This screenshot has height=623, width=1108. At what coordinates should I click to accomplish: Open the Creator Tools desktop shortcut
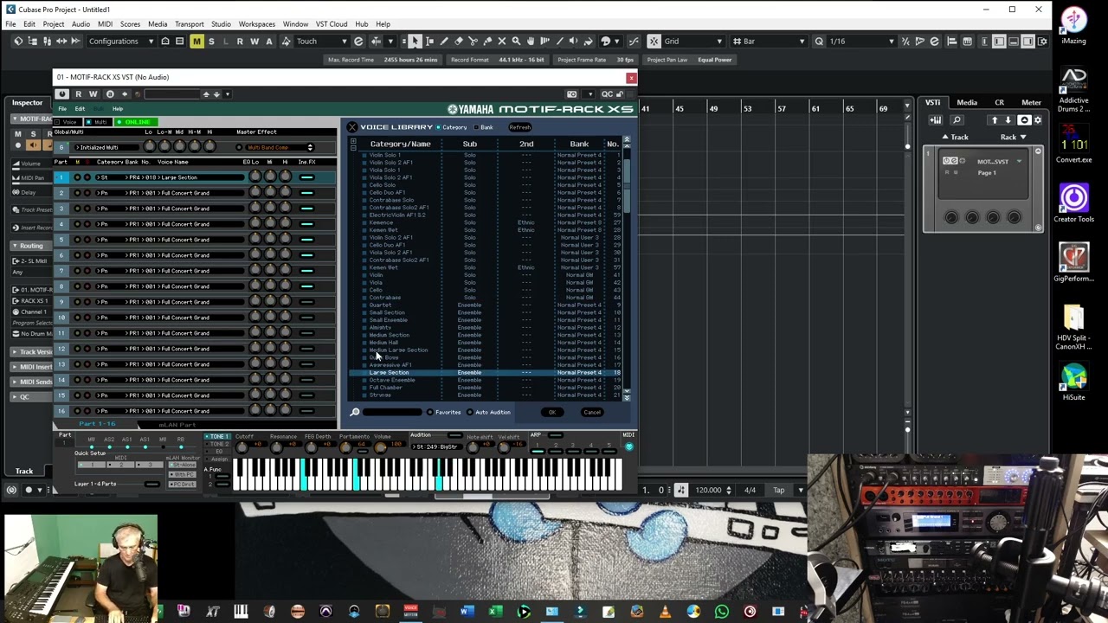(1073, 203)
